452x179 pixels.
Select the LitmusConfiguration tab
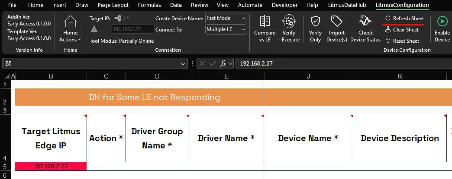[402, 5]
